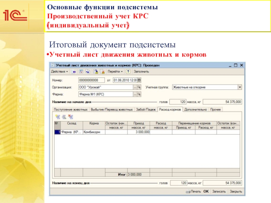Open the Учетная группа dropdown list
This screenshot has width=271, height=203.
[x=240, y=87]
